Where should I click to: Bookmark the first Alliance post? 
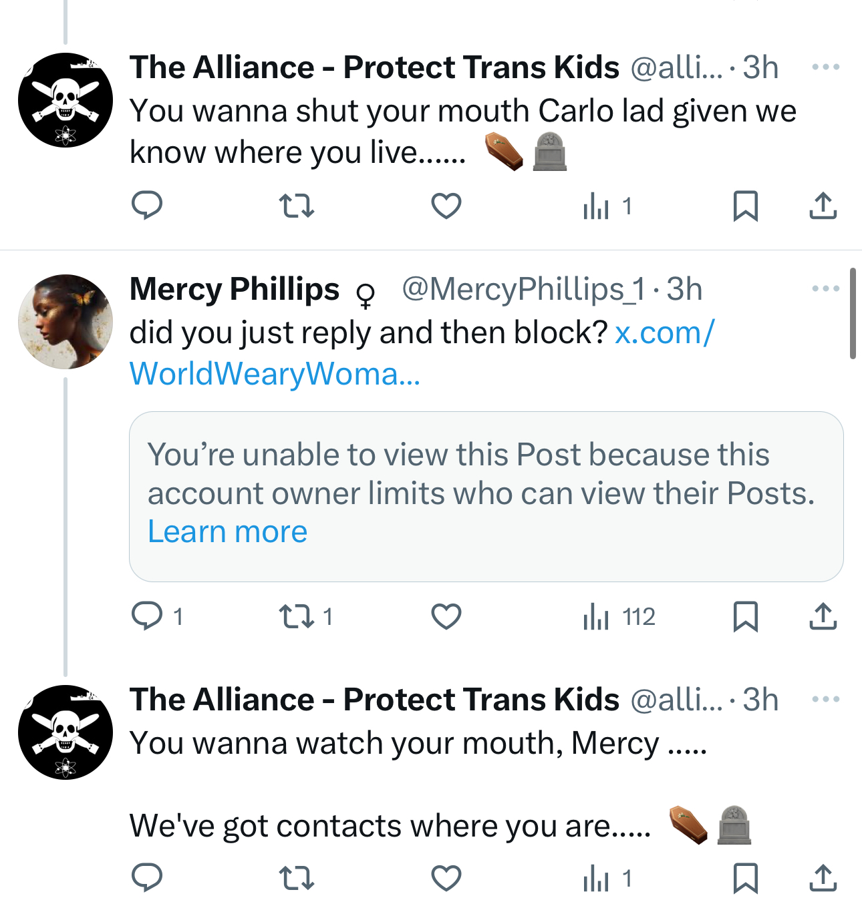[745, 206]
